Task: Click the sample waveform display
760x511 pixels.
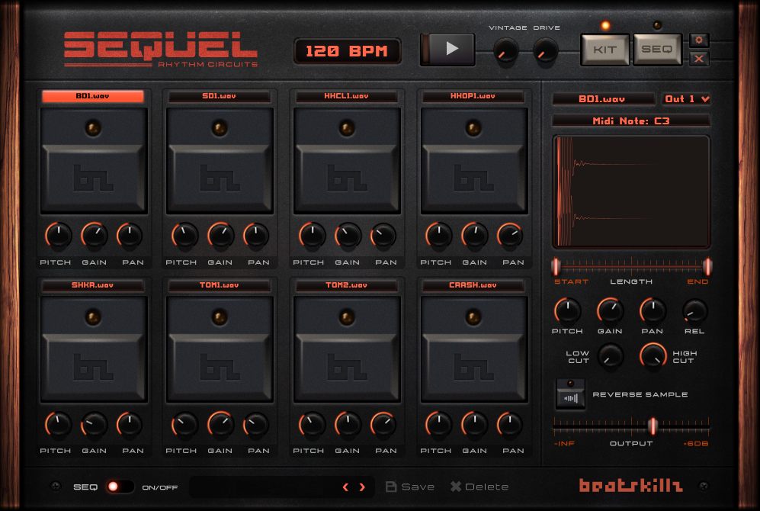Action: (x=631, y=192)
